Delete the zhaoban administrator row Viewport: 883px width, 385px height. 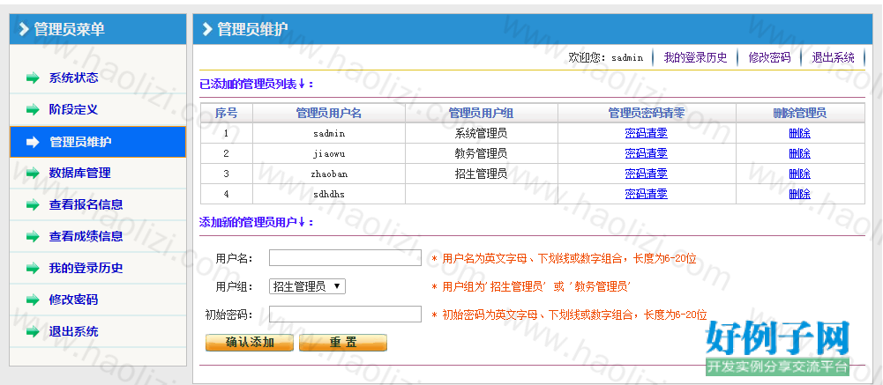pyautogui.click(x=800, y=174)
